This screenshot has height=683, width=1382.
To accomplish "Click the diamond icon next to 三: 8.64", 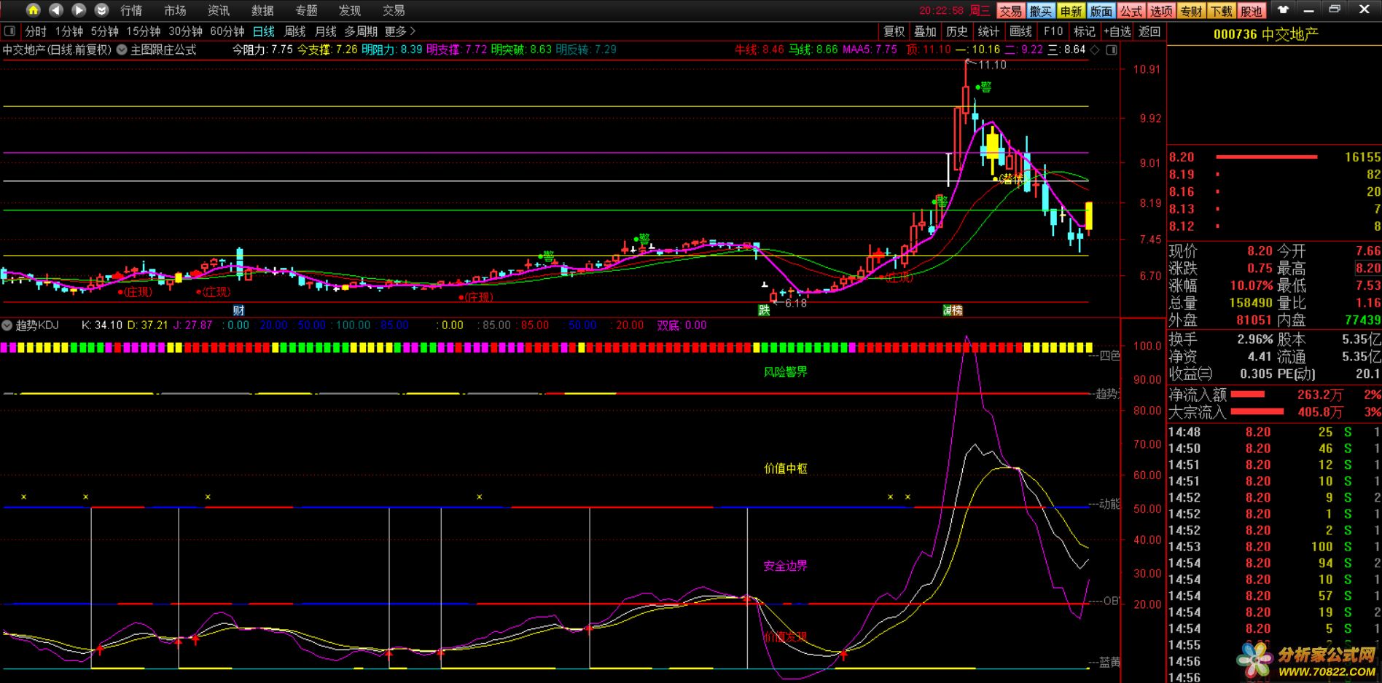I will (x=1094, y=50).
